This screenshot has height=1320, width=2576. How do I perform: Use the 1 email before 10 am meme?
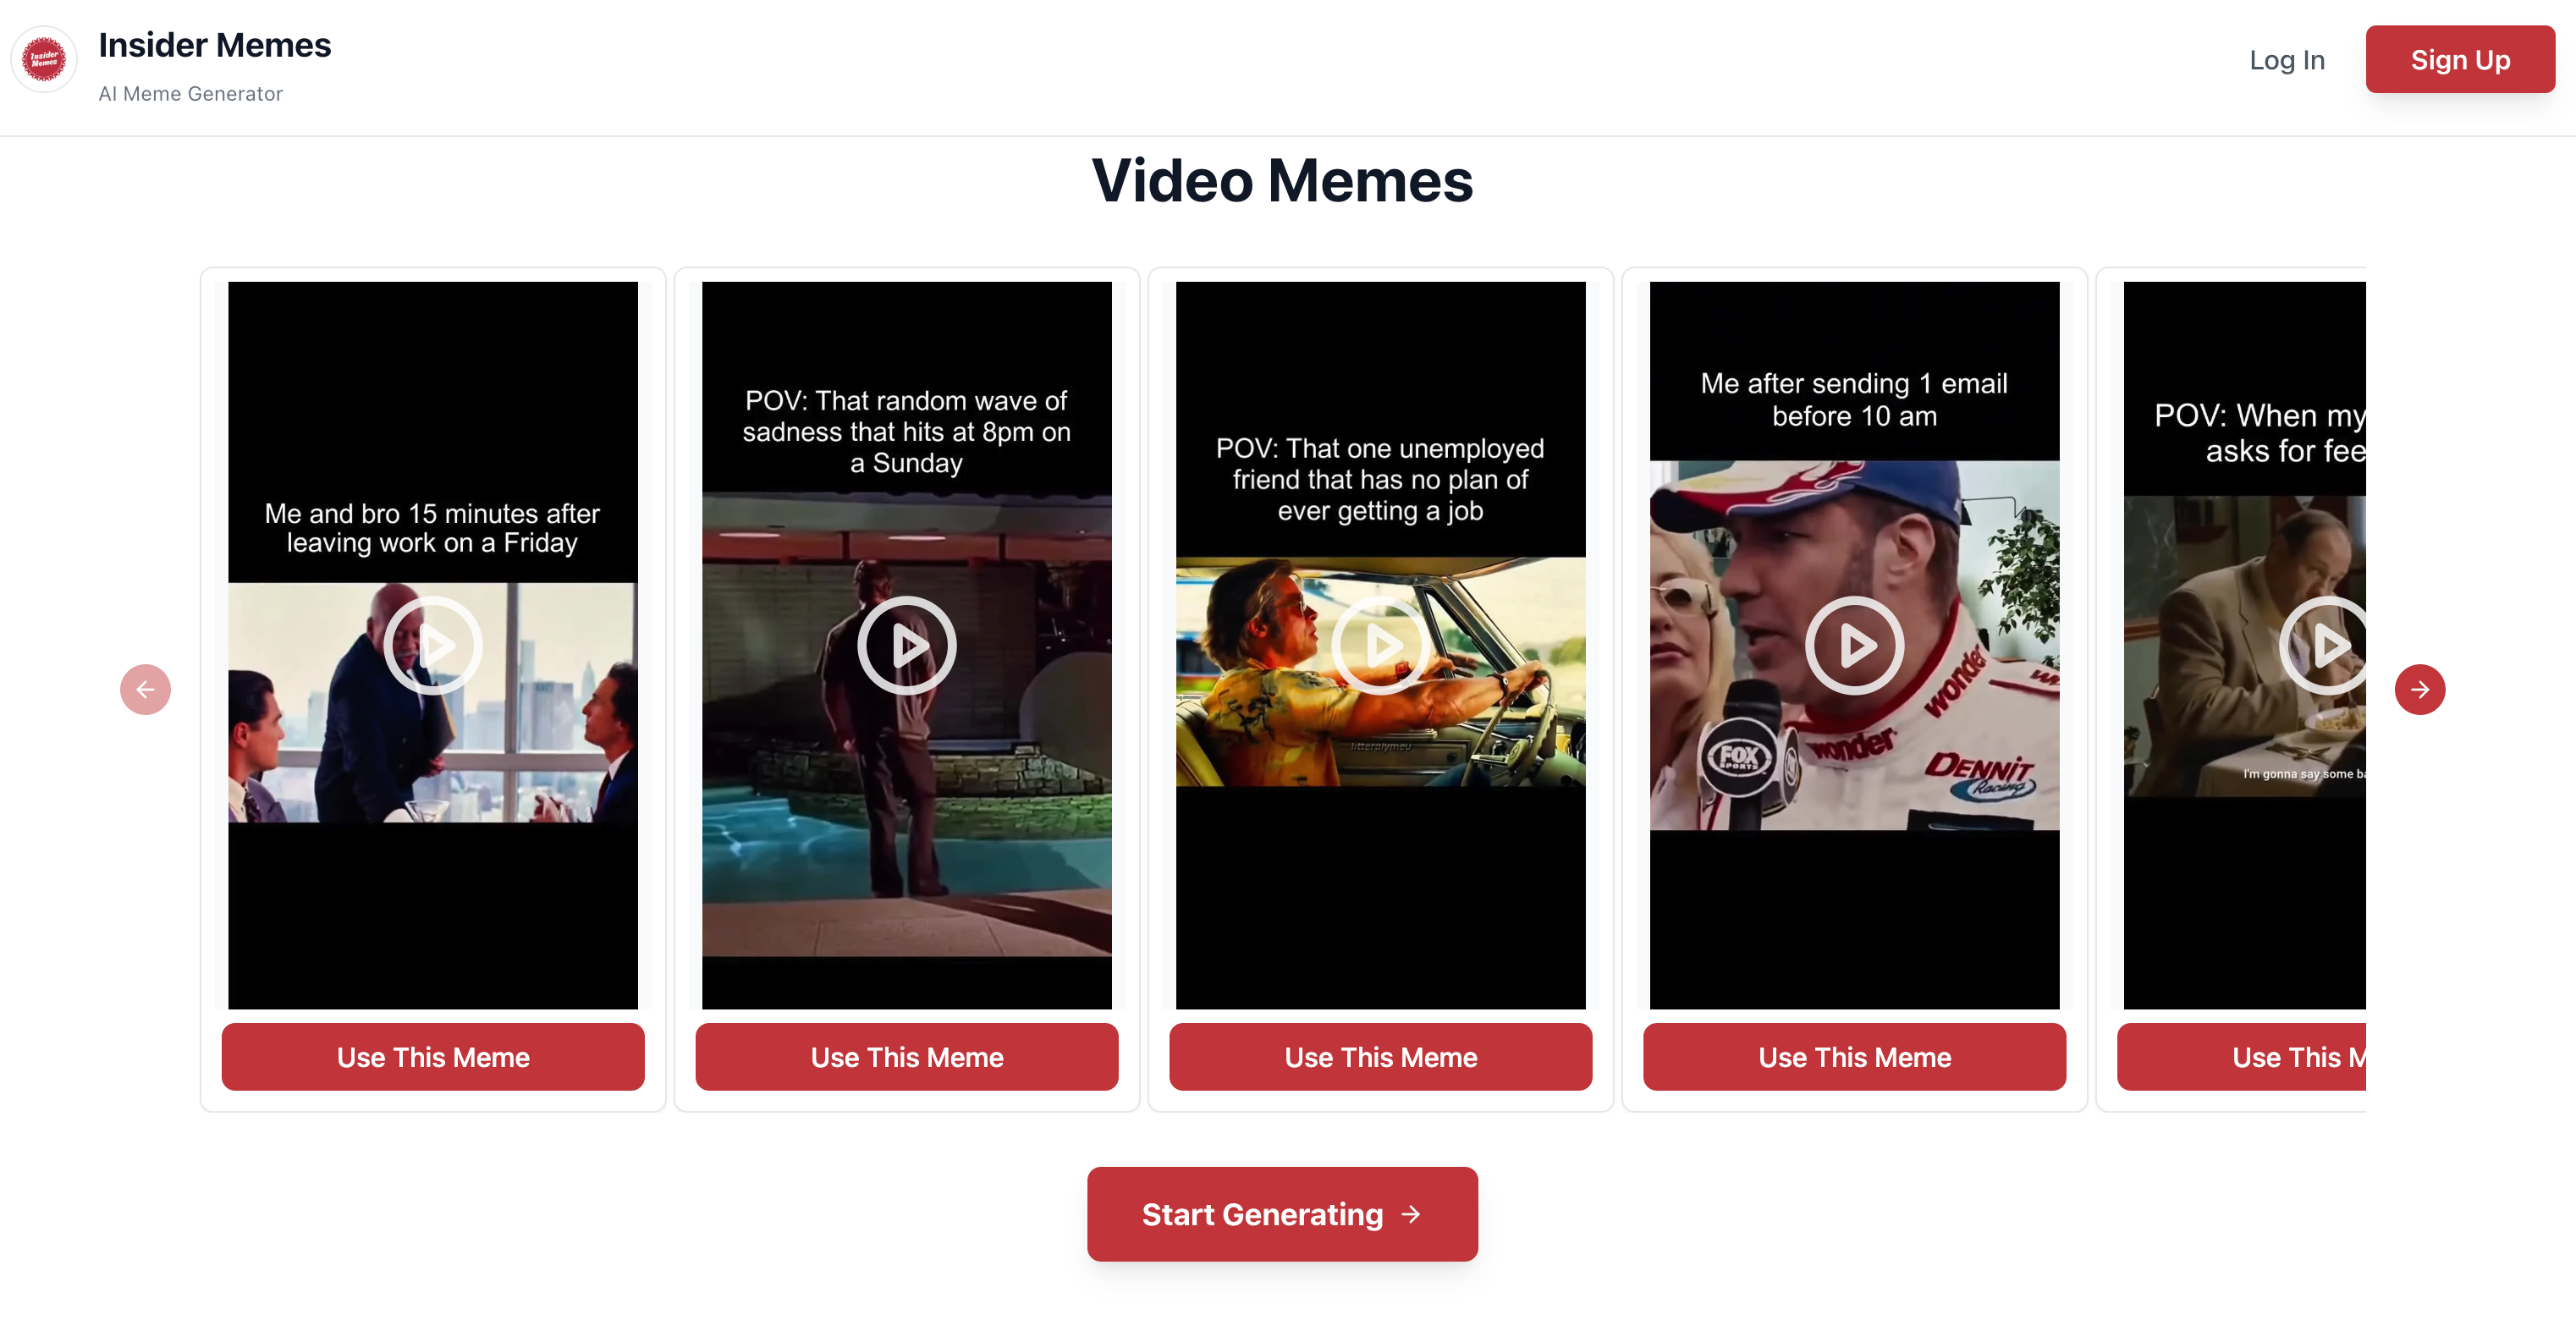click(1854, 1056)
